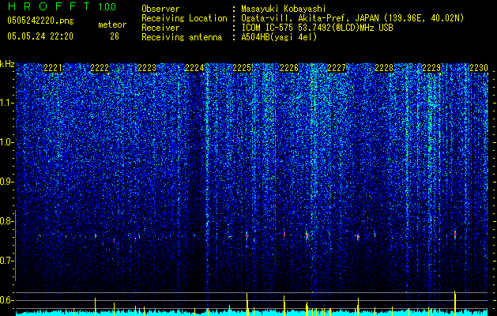The width and height of the screenshot is (497, 316).
Task: Click the yellow power spike under 2225 echo
Action: click(247, 304)
